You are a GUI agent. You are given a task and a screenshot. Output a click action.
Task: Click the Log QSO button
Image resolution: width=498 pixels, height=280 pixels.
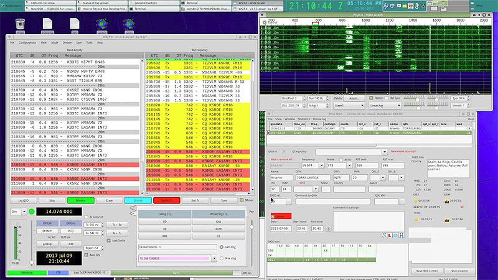tap(24, 200)
